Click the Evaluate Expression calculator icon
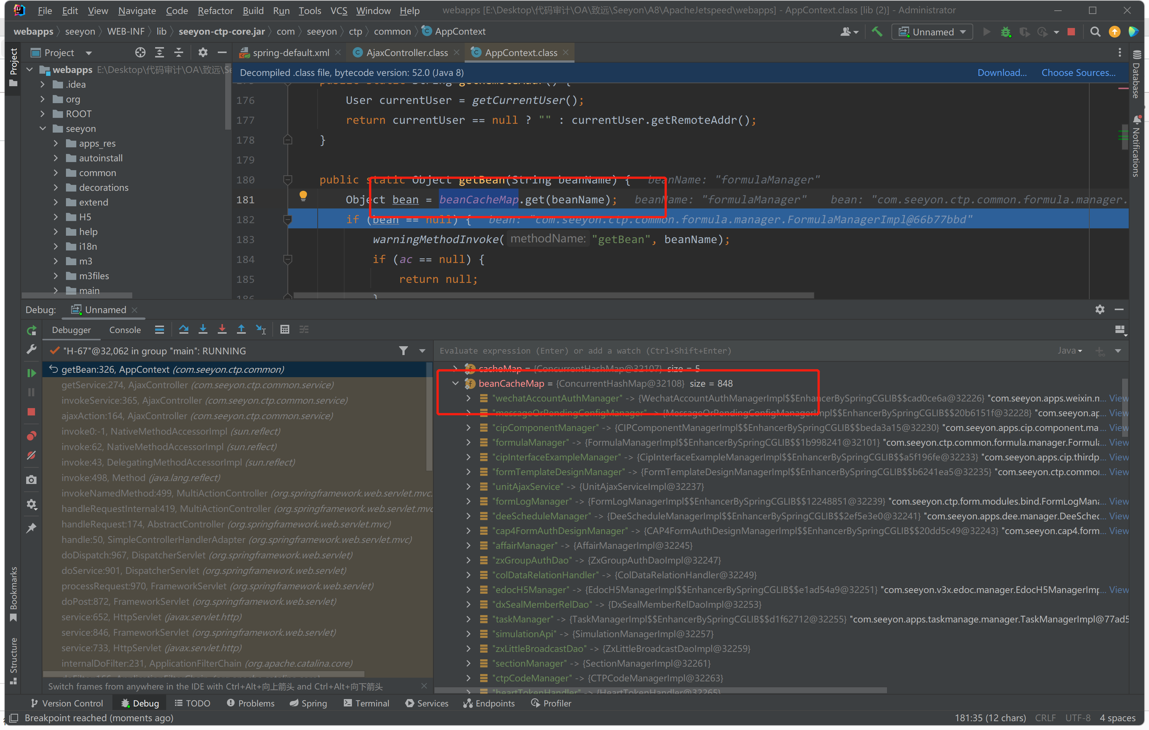This screenshot has width=1149, height=730. click(285, 330)
